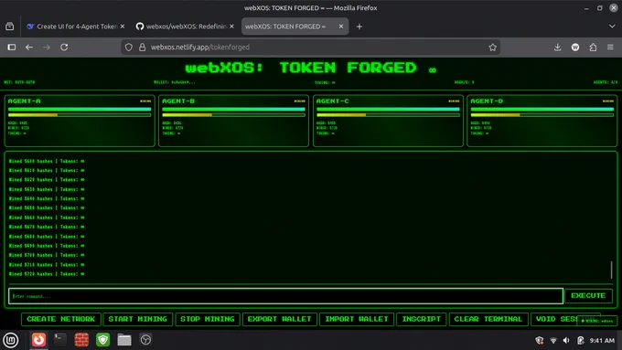
Task: Click AGENT-B yellow progress bar
Action: [x=233, y=115]
